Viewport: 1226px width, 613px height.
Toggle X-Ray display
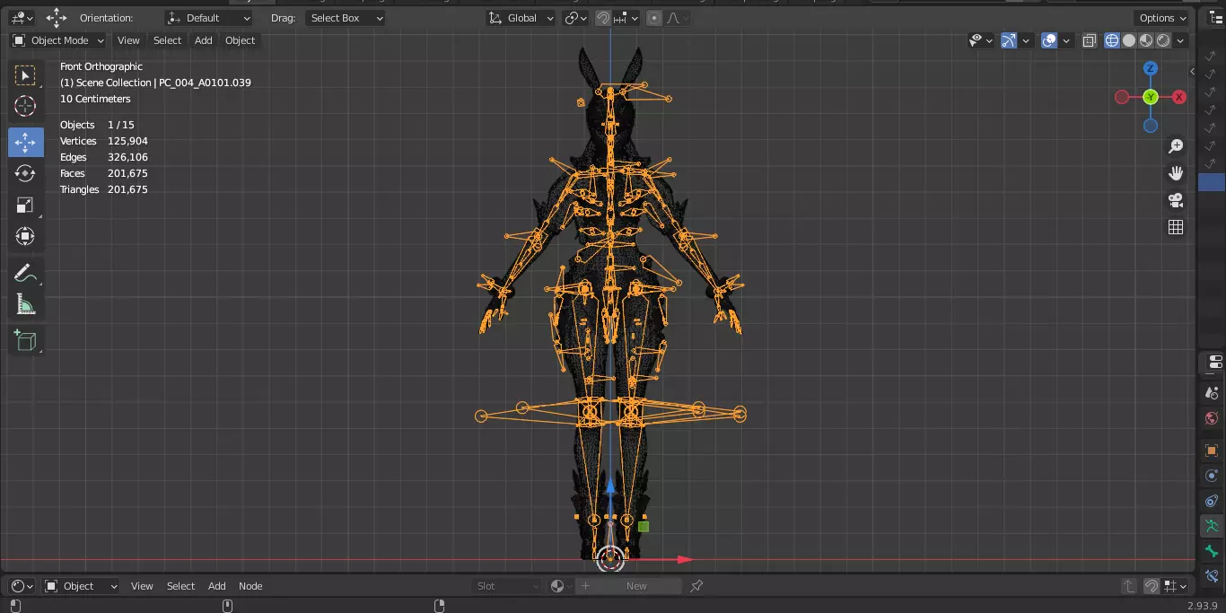point(1090,40)
